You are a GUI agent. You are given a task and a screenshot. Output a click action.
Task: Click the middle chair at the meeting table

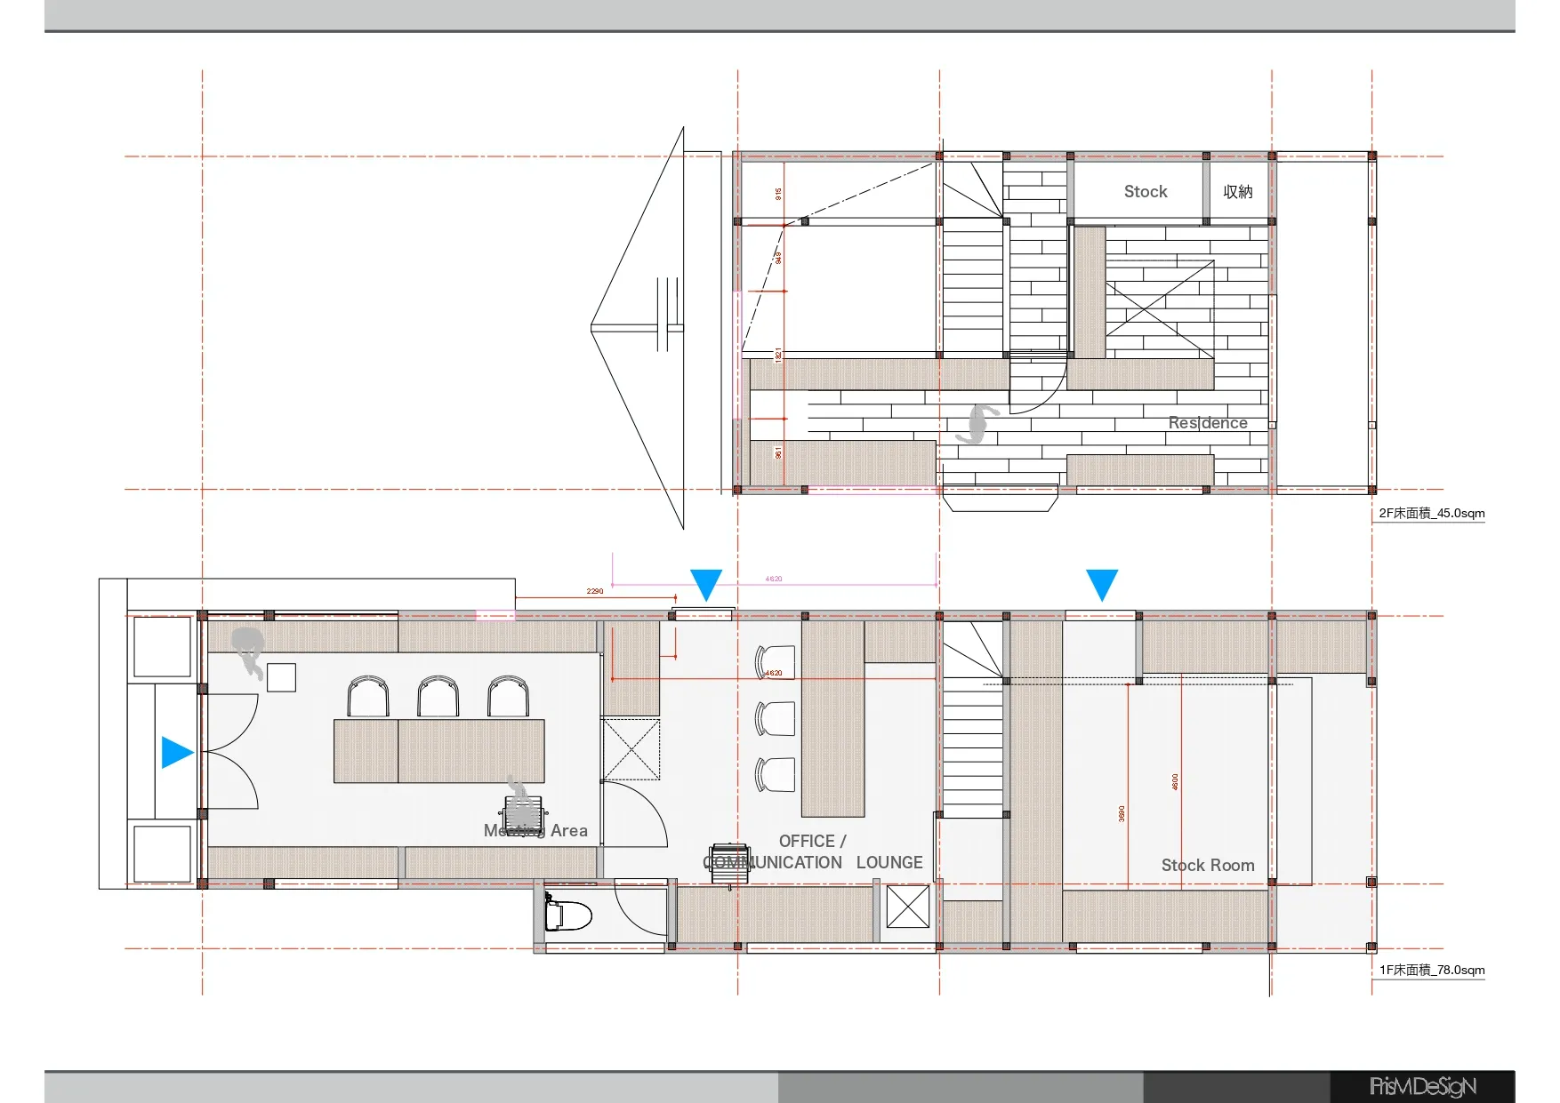[438, 696]
